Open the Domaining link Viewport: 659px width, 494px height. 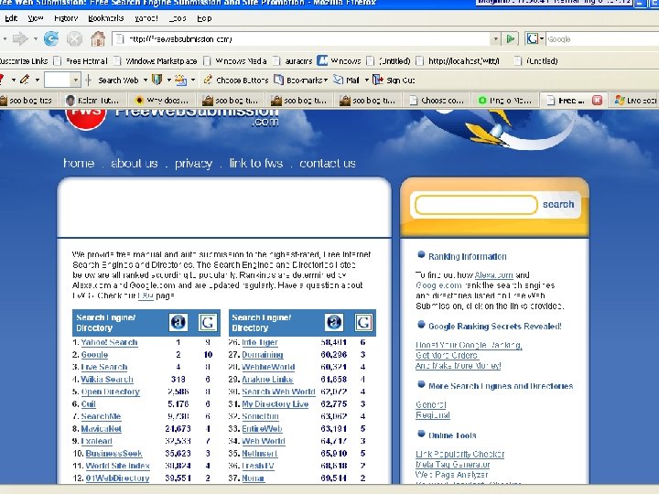coord(263,355)
